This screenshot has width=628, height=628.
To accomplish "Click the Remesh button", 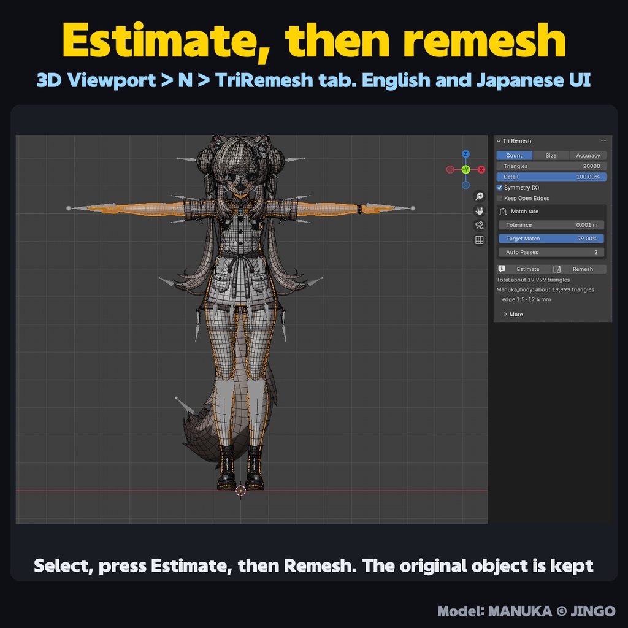I will click(x=579, y=269).
